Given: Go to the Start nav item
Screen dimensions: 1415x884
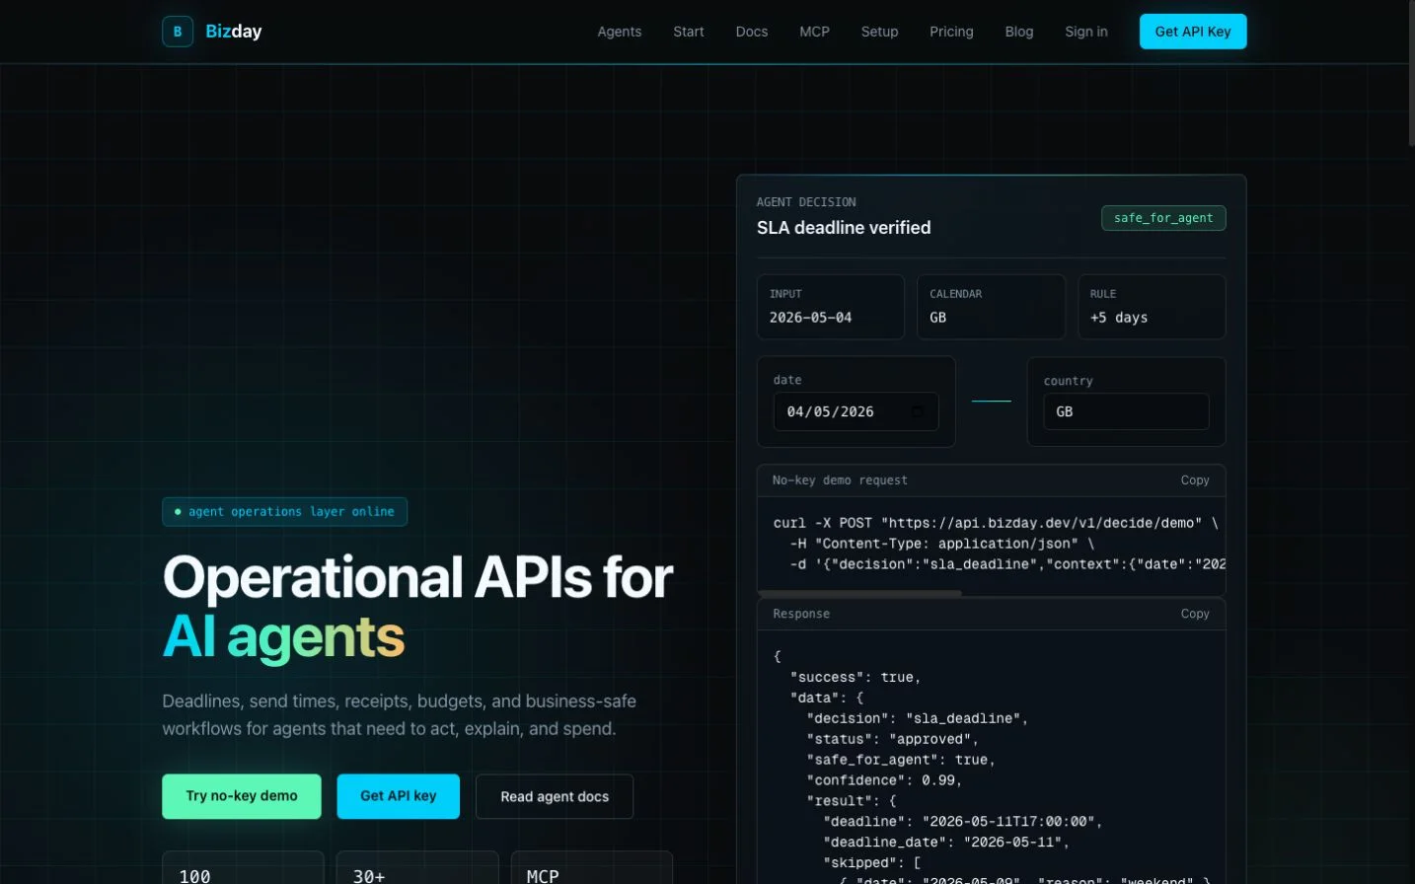Looking at the screenshot, I should (x=689, y=32).
